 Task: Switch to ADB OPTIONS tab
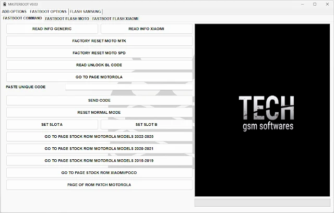tap(14, 11)
